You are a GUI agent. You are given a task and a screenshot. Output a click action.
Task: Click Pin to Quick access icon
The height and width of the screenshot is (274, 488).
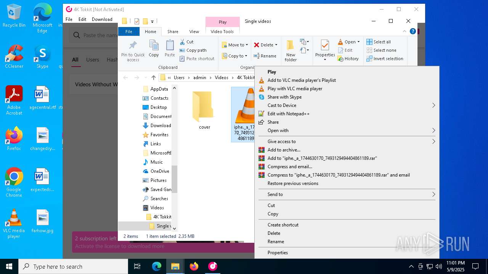[x=133, y=51]
